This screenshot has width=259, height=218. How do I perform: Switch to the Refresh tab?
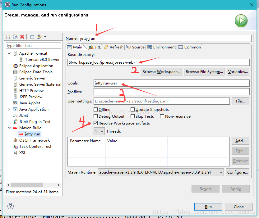[x=114, y=47]
